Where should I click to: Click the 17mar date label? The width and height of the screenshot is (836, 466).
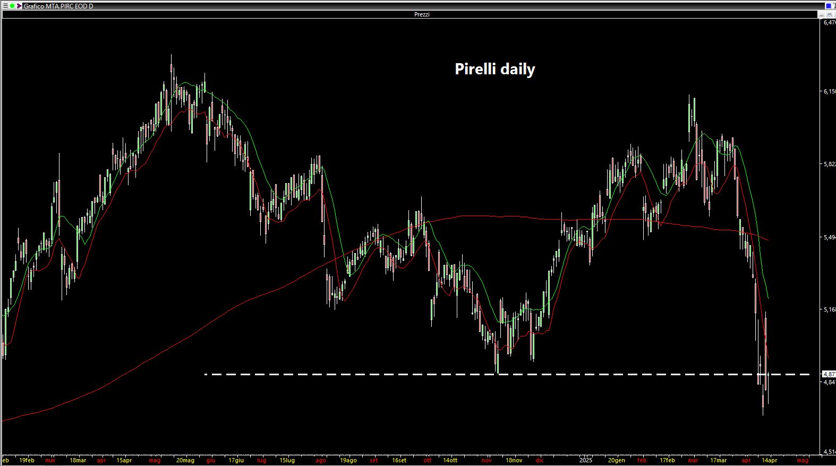click(718, 460)
